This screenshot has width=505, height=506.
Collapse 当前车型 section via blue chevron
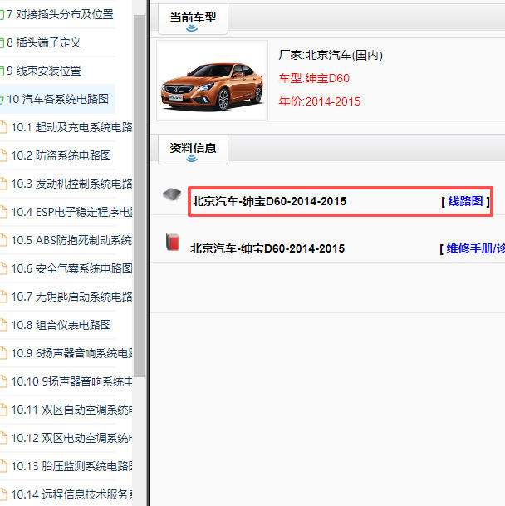[x=192, y=28]
